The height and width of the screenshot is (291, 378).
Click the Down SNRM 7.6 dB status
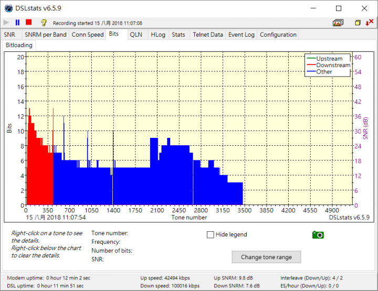tap(237, 286)
